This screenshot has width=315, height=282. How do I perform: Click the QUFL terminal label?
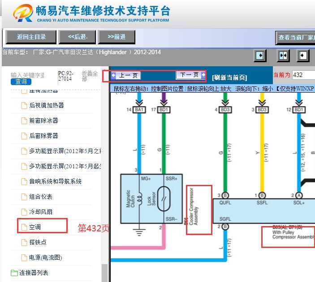(225, 203)
